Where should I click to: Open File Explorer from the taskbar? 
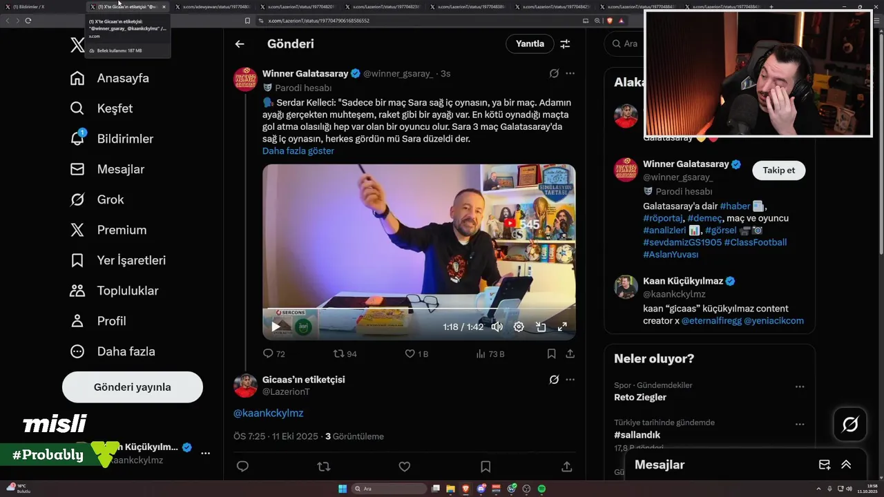coord(450,489)
